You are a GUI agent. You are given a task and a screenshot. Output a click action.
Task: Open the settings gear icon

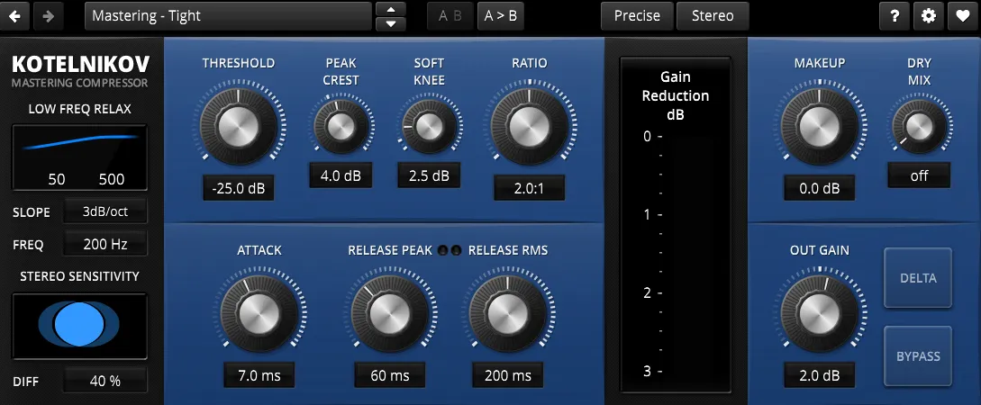929,16
